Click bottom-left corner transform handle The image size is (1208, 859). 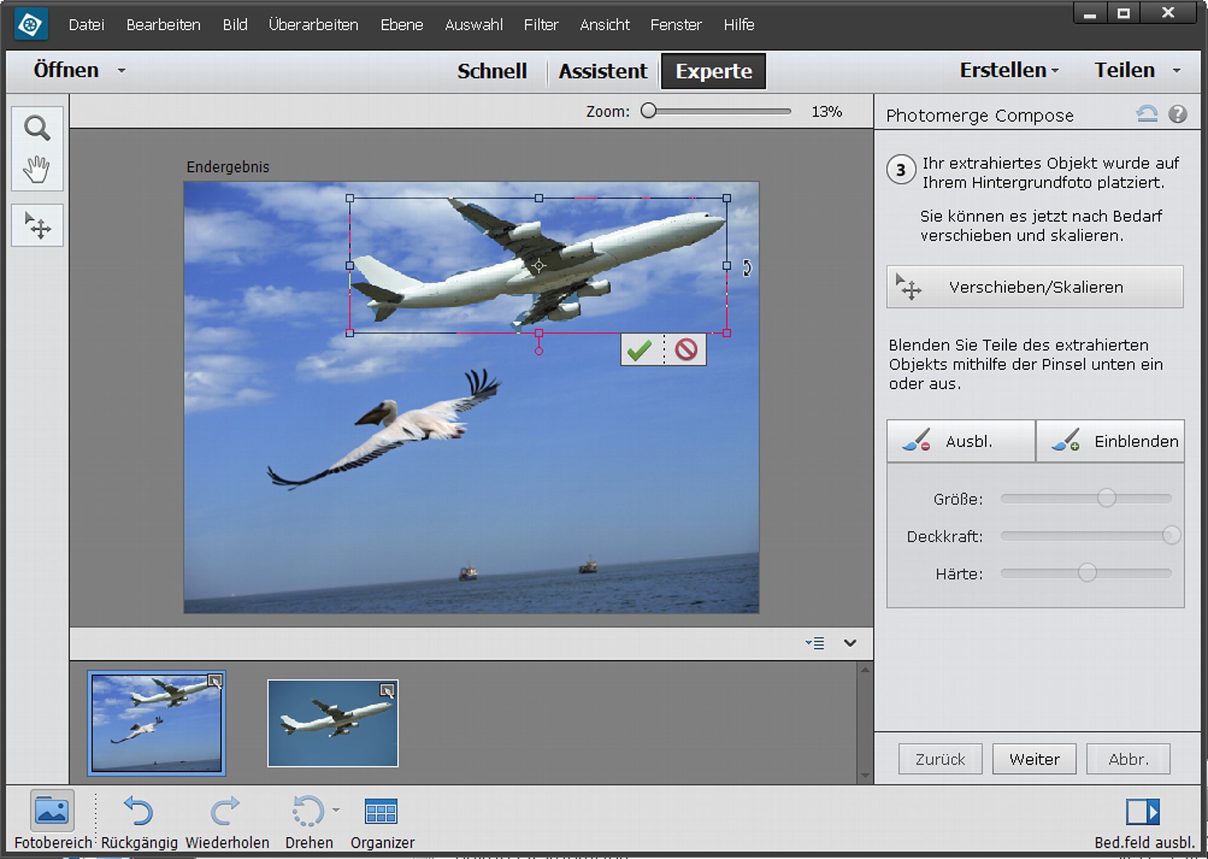point(350,333)
